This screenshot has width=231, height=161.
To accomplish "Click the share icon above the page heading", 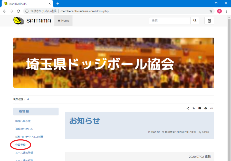I will click(188, 108).
